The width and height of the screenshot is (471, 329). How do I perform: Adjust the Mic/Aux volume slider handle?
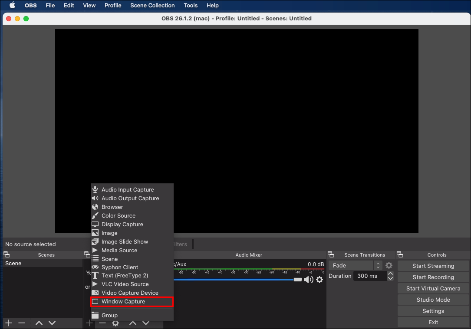pyautogui.click(x=297, y=280)
